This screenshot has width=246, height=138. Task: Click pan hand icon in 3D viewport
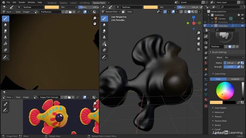pos(198,38)
